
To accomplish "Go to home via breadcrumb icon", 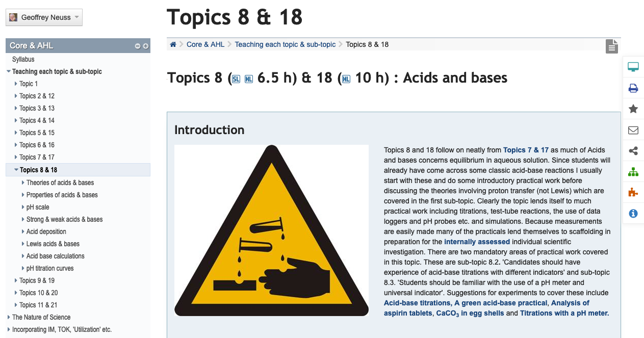I will (173, 44).
